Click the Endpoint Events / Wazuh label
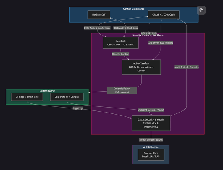This screenshot has height=170, width=223. 151,110
